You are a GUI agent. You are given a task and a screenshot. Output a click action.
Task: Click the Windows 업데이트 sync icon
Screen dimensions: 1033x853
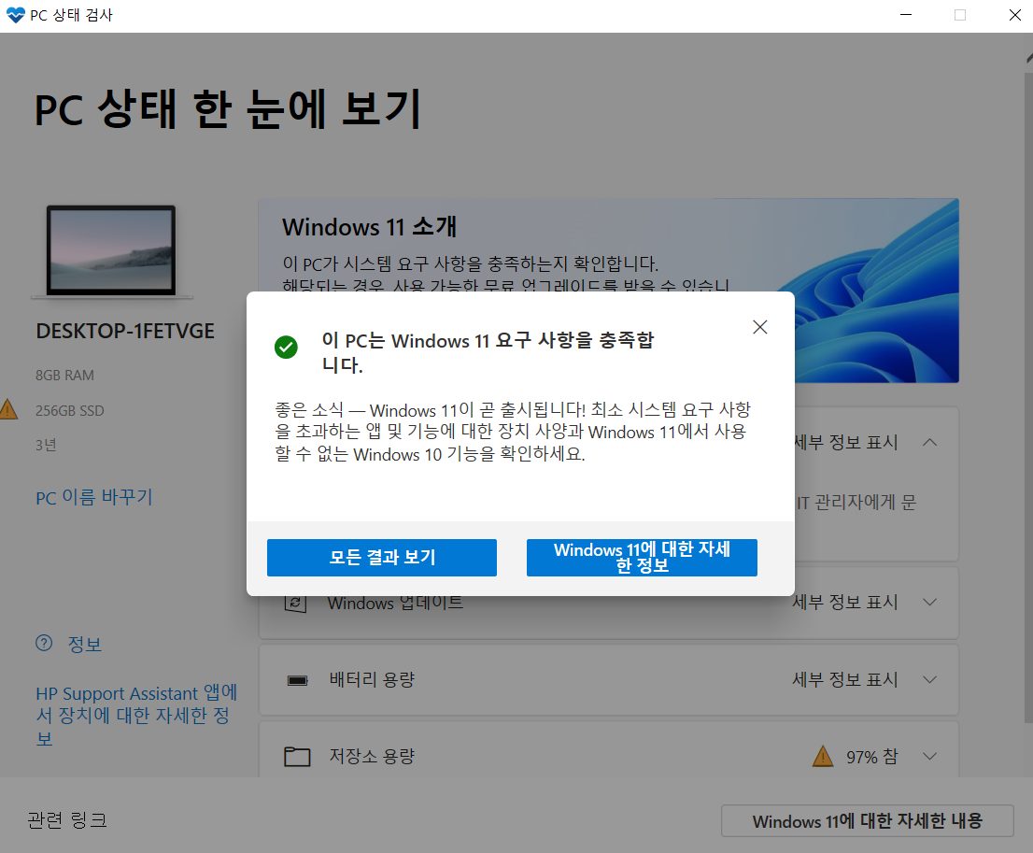[295, 604]
